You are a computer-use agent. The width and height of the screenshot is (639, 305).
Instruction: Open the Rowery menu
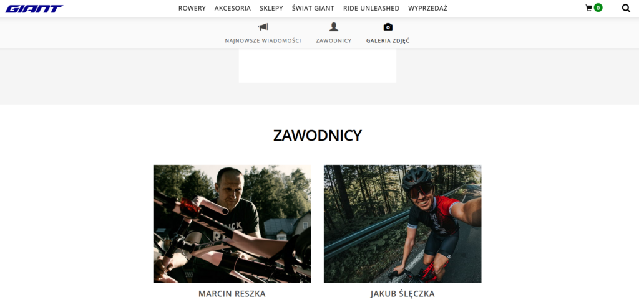pyautogui.click(x=192, y=8)
